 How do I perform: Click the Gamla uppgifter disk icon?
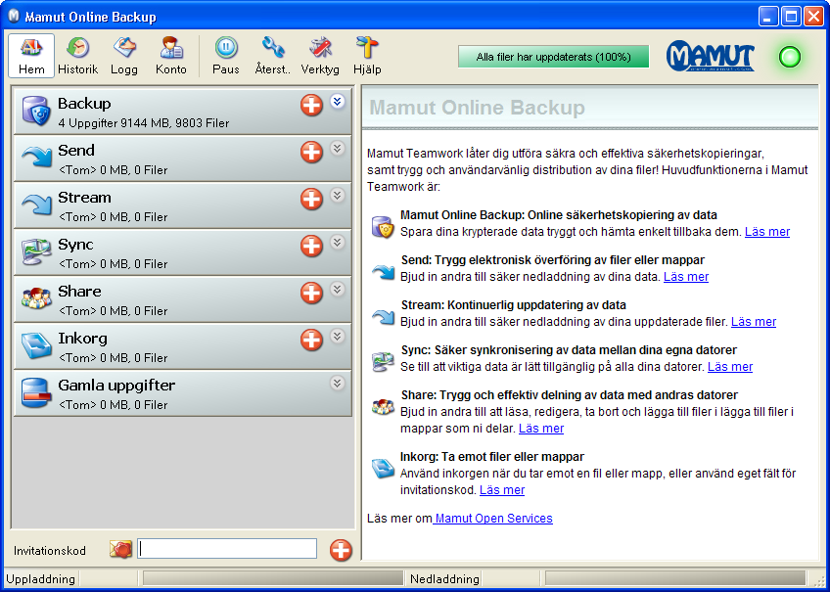click(36, 392)
